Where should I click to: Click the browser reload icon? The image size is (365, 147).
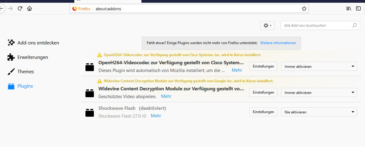20,8
